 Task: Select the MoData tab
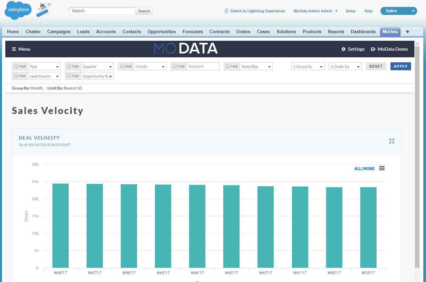390,32
